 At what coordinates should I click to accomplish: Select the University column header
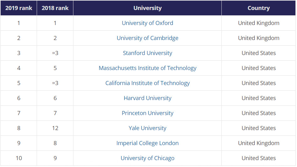pyautogui.click(x=147, y=8)
